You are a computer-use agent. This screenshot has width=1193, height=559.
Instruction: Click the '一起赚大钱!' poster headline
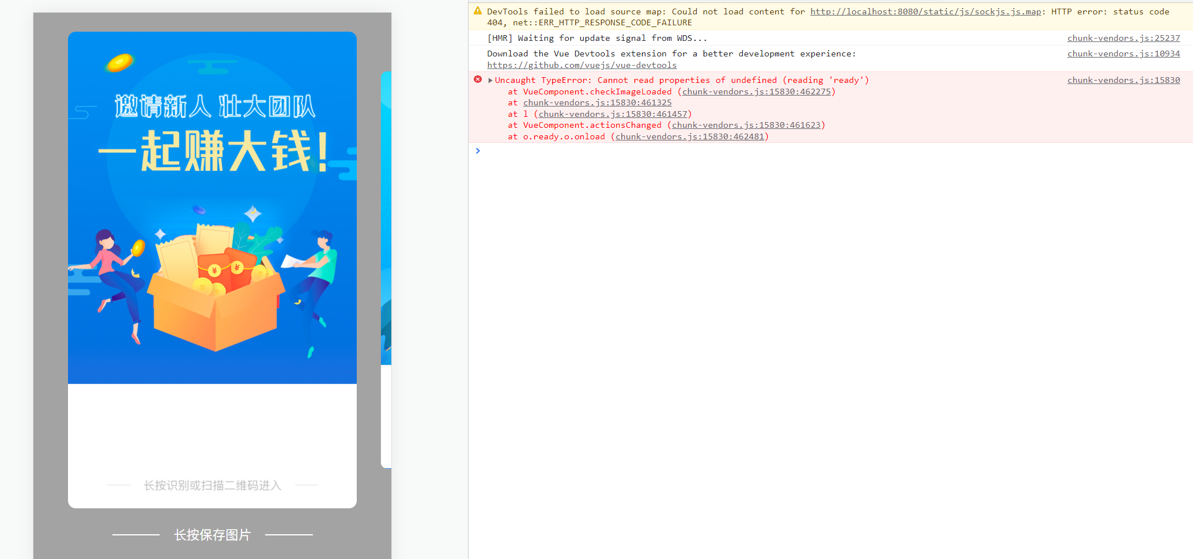pos(213,151)
